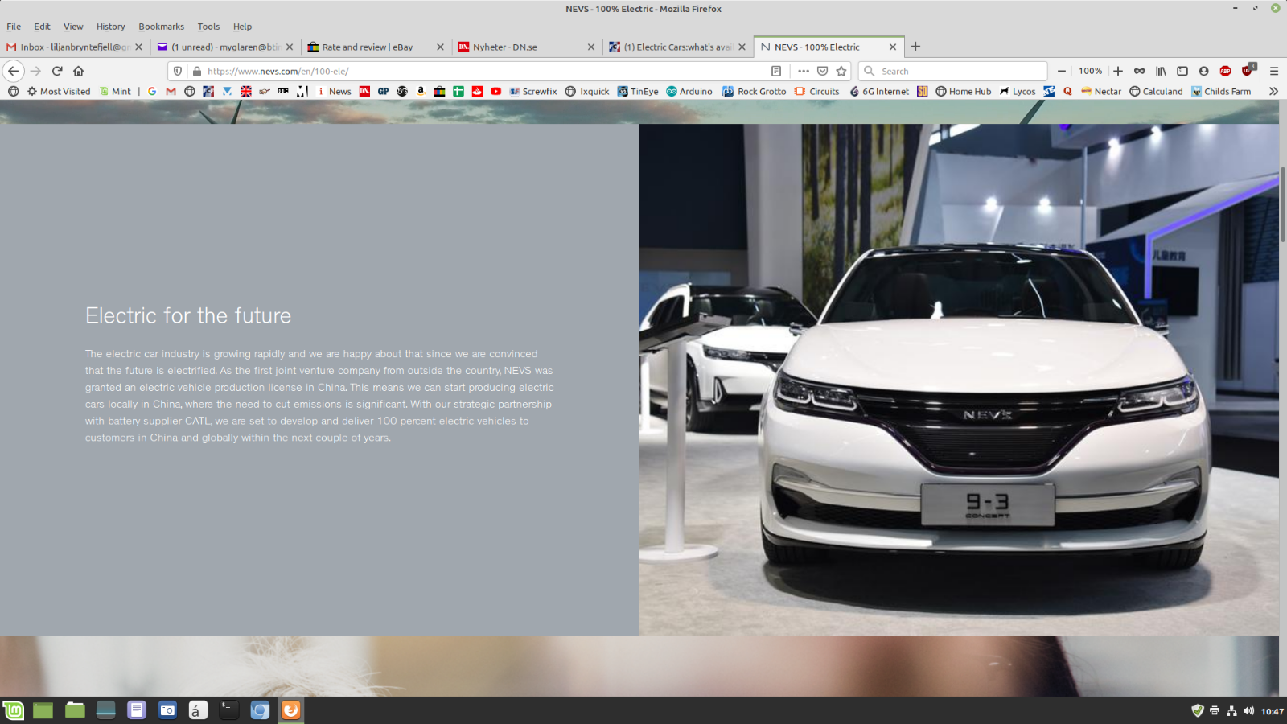
Task: Open the Circuits bookmark
Action: (816, 91)
